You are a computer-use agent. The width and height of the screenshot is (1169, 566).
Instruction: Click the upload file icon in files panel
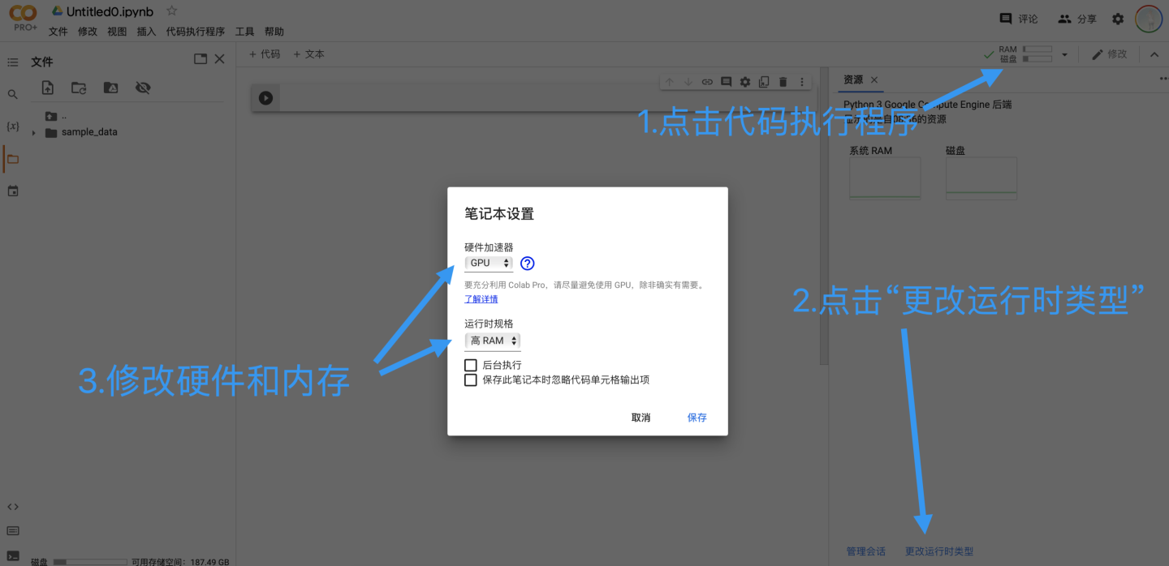click(47, 88)
